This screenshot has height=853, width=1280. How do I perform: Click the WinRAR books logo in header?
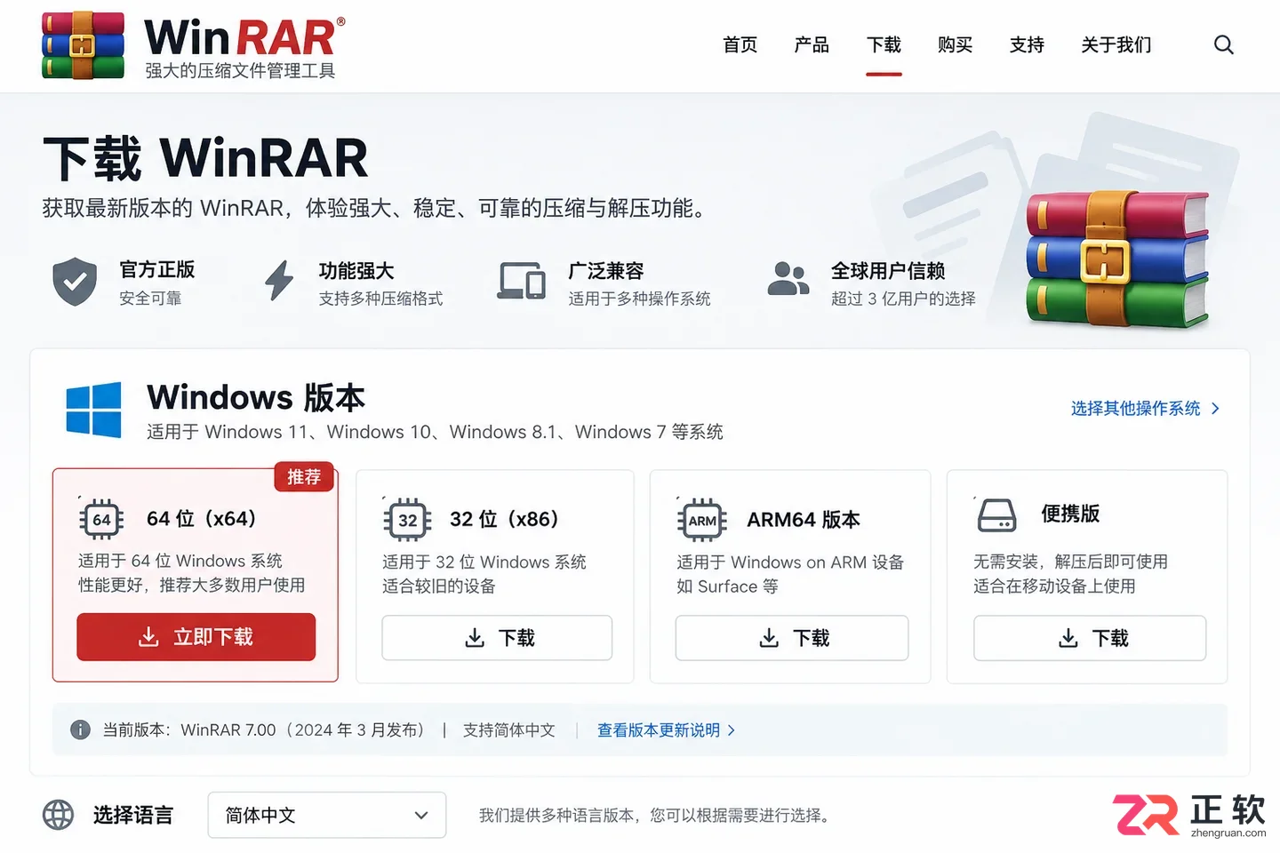click(x=83, y=45)
